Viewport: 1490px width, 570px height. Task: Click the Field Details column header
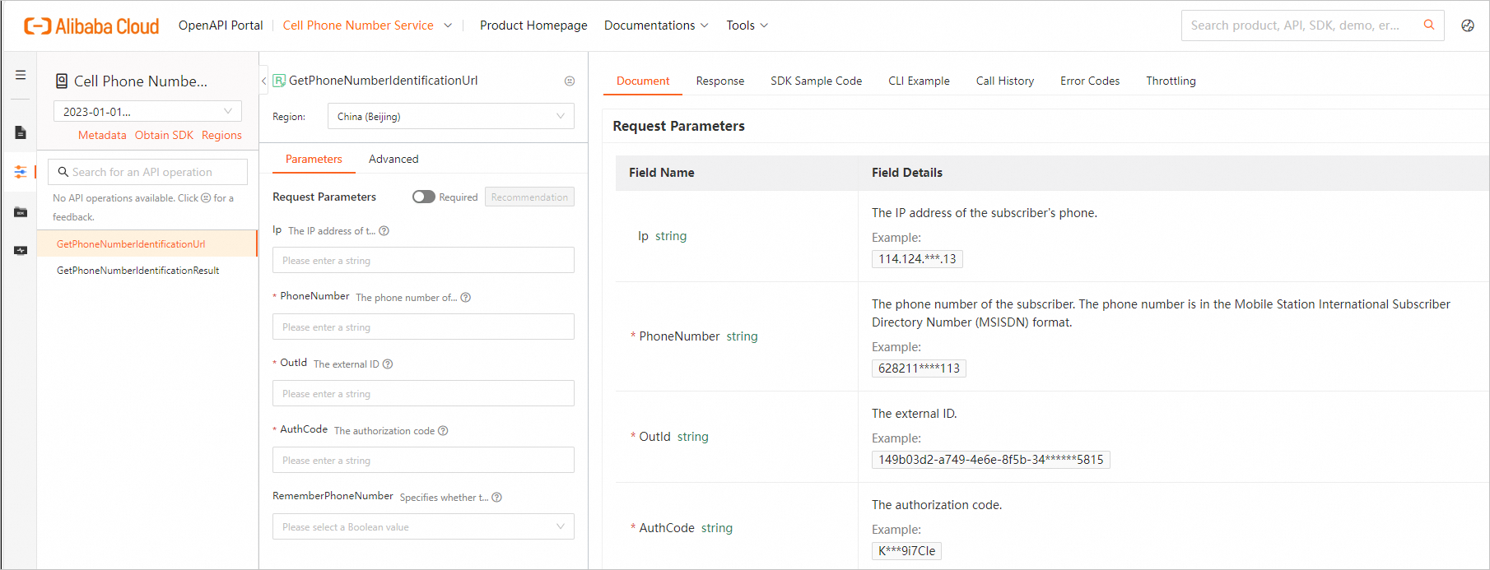pyautogui.click(x=907, y=173)
